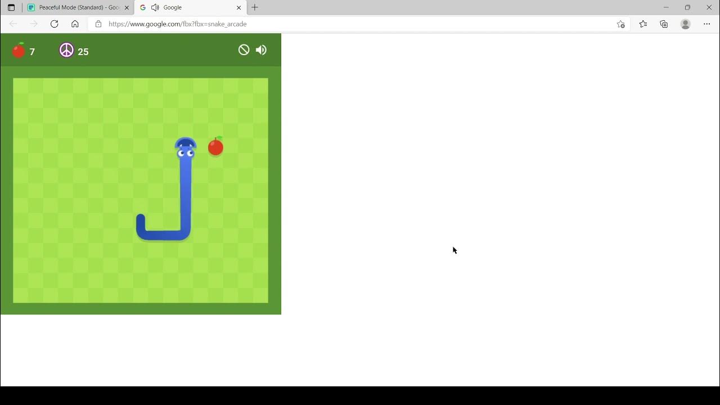Refresh the page
Screen dimensions: 720x405
(x=55, y=24)
